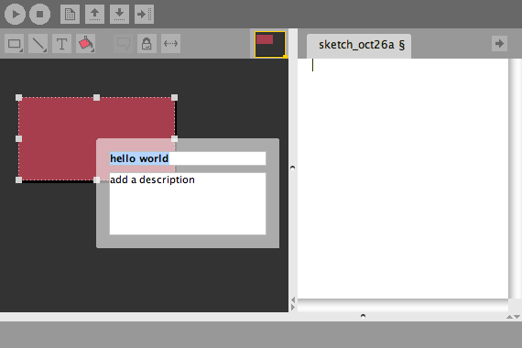Click the open sketch up-arrow icon
This screenshot has height=348, width=522.
(95, 14)
